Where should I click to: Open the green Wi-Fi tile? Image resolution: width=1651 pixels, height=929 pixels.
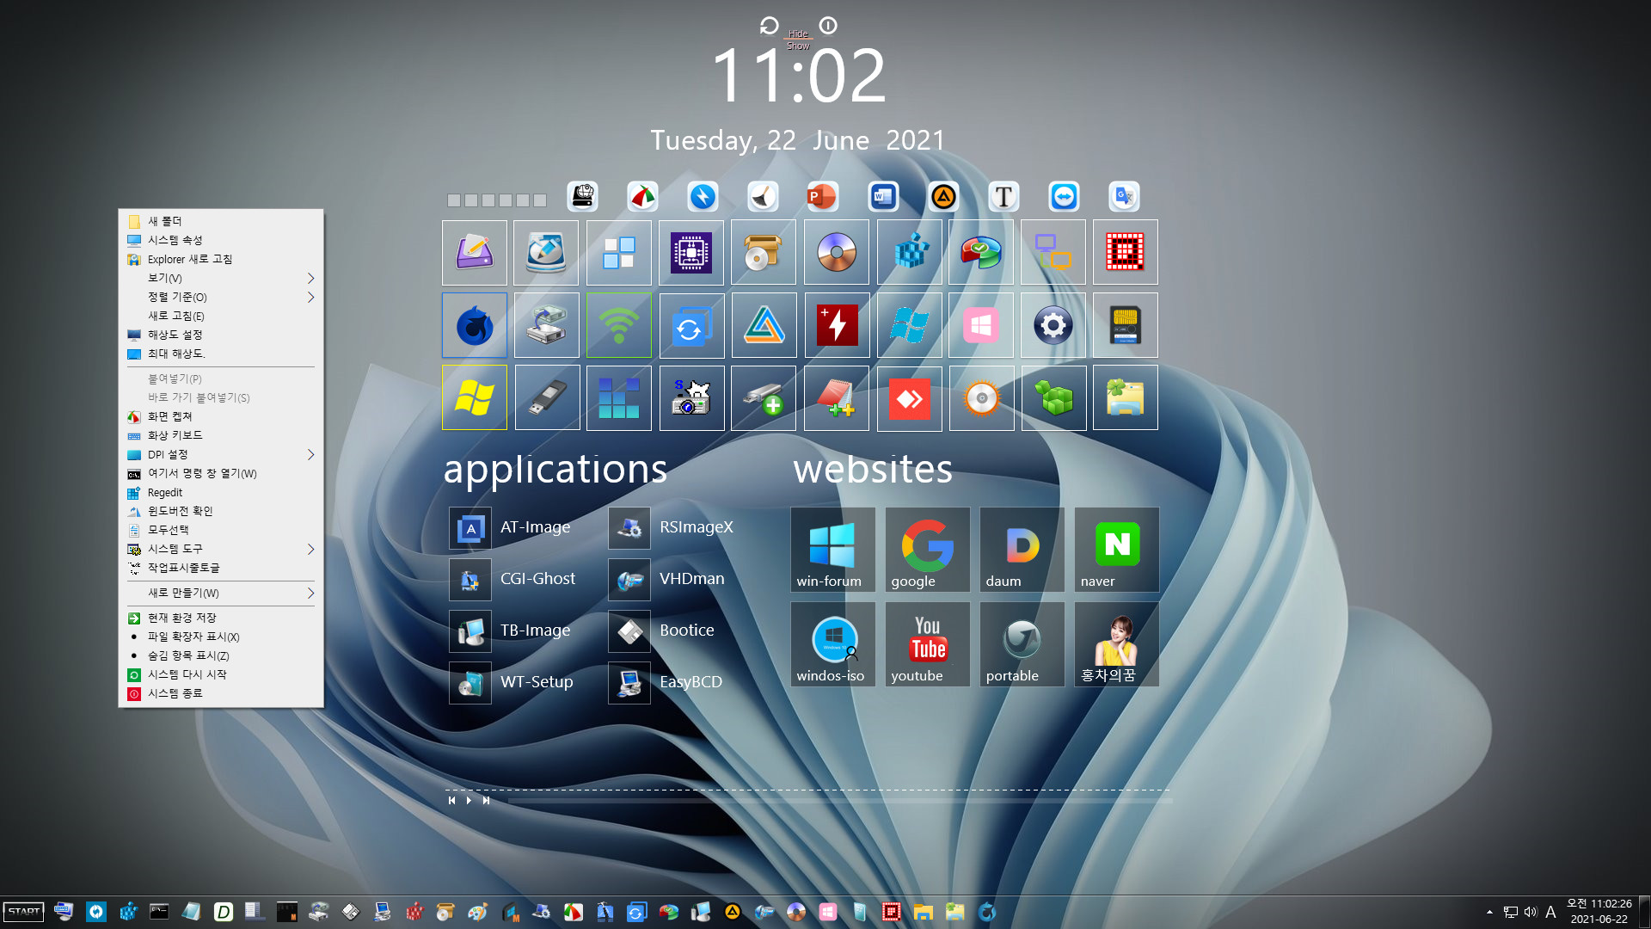point(619,325)
